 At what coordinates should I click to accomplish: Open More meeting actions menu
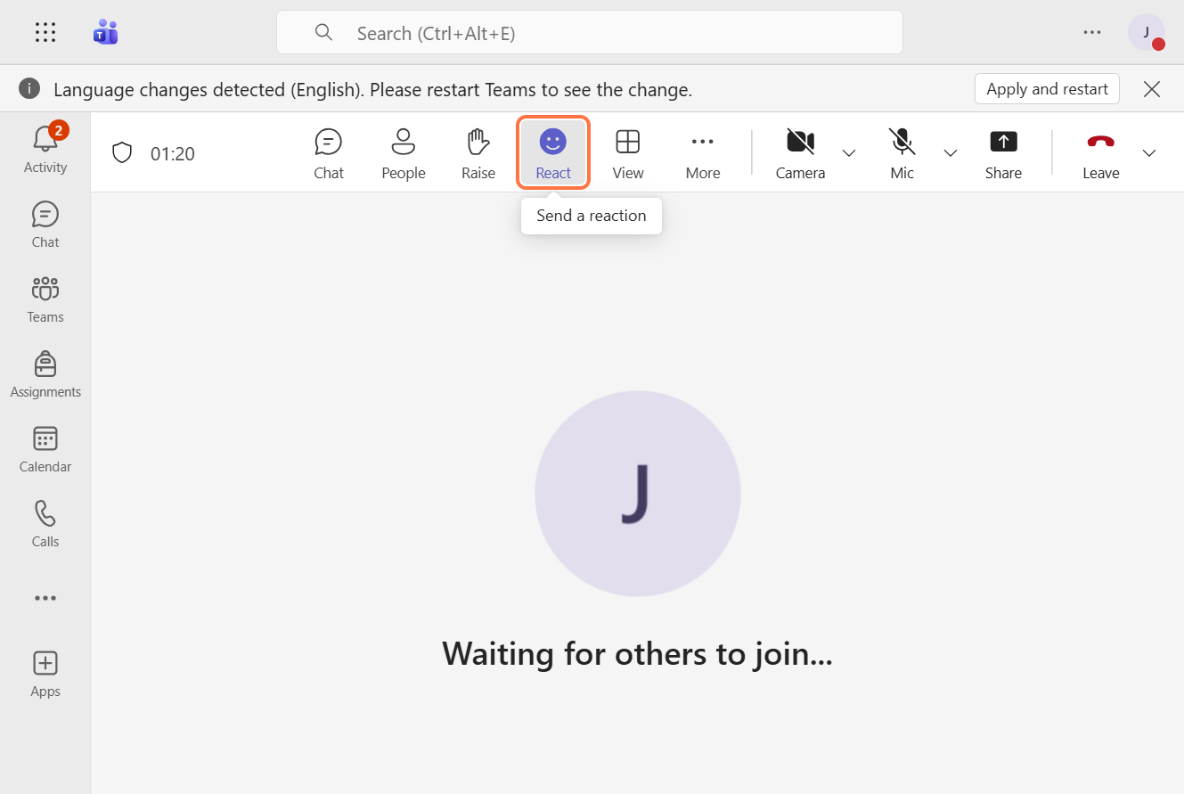tap(702, 153)
